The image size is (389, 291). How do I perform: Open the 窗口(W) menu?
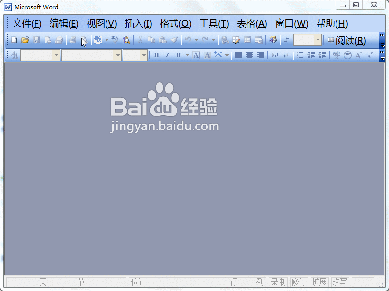292,23
